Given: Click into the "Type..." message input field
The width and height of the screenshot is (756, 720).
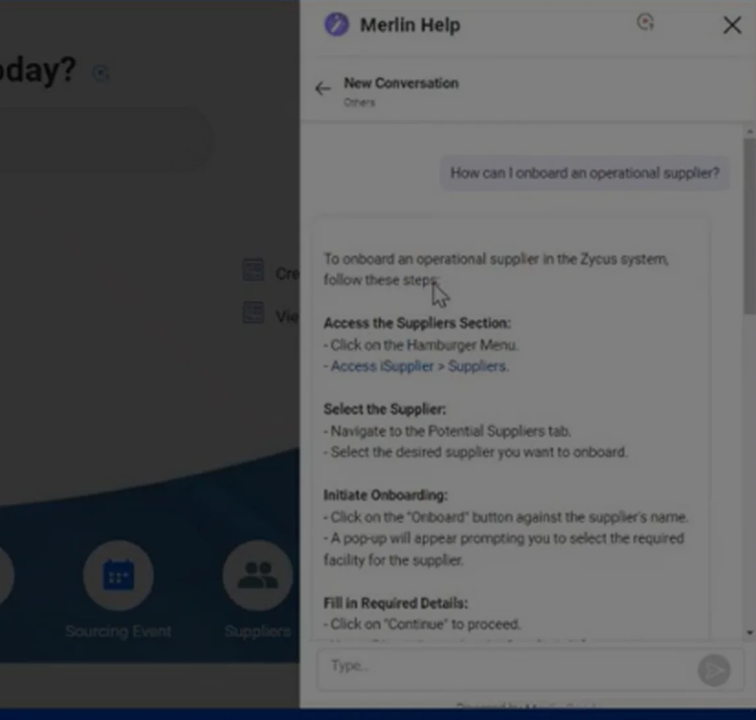Looking at the screenshot, I should point(506,669).
